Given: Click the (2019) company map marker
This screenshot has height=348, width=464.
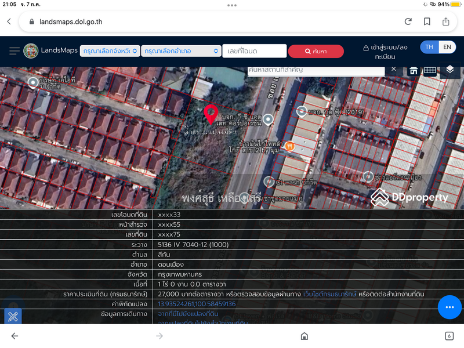Looking at the screenshot, I should (x=302, y=111).
